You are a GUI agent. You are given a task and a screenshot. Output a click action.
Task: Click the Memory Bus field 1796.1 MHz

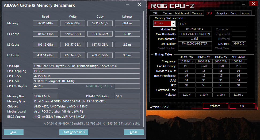[x=45, y=96]
